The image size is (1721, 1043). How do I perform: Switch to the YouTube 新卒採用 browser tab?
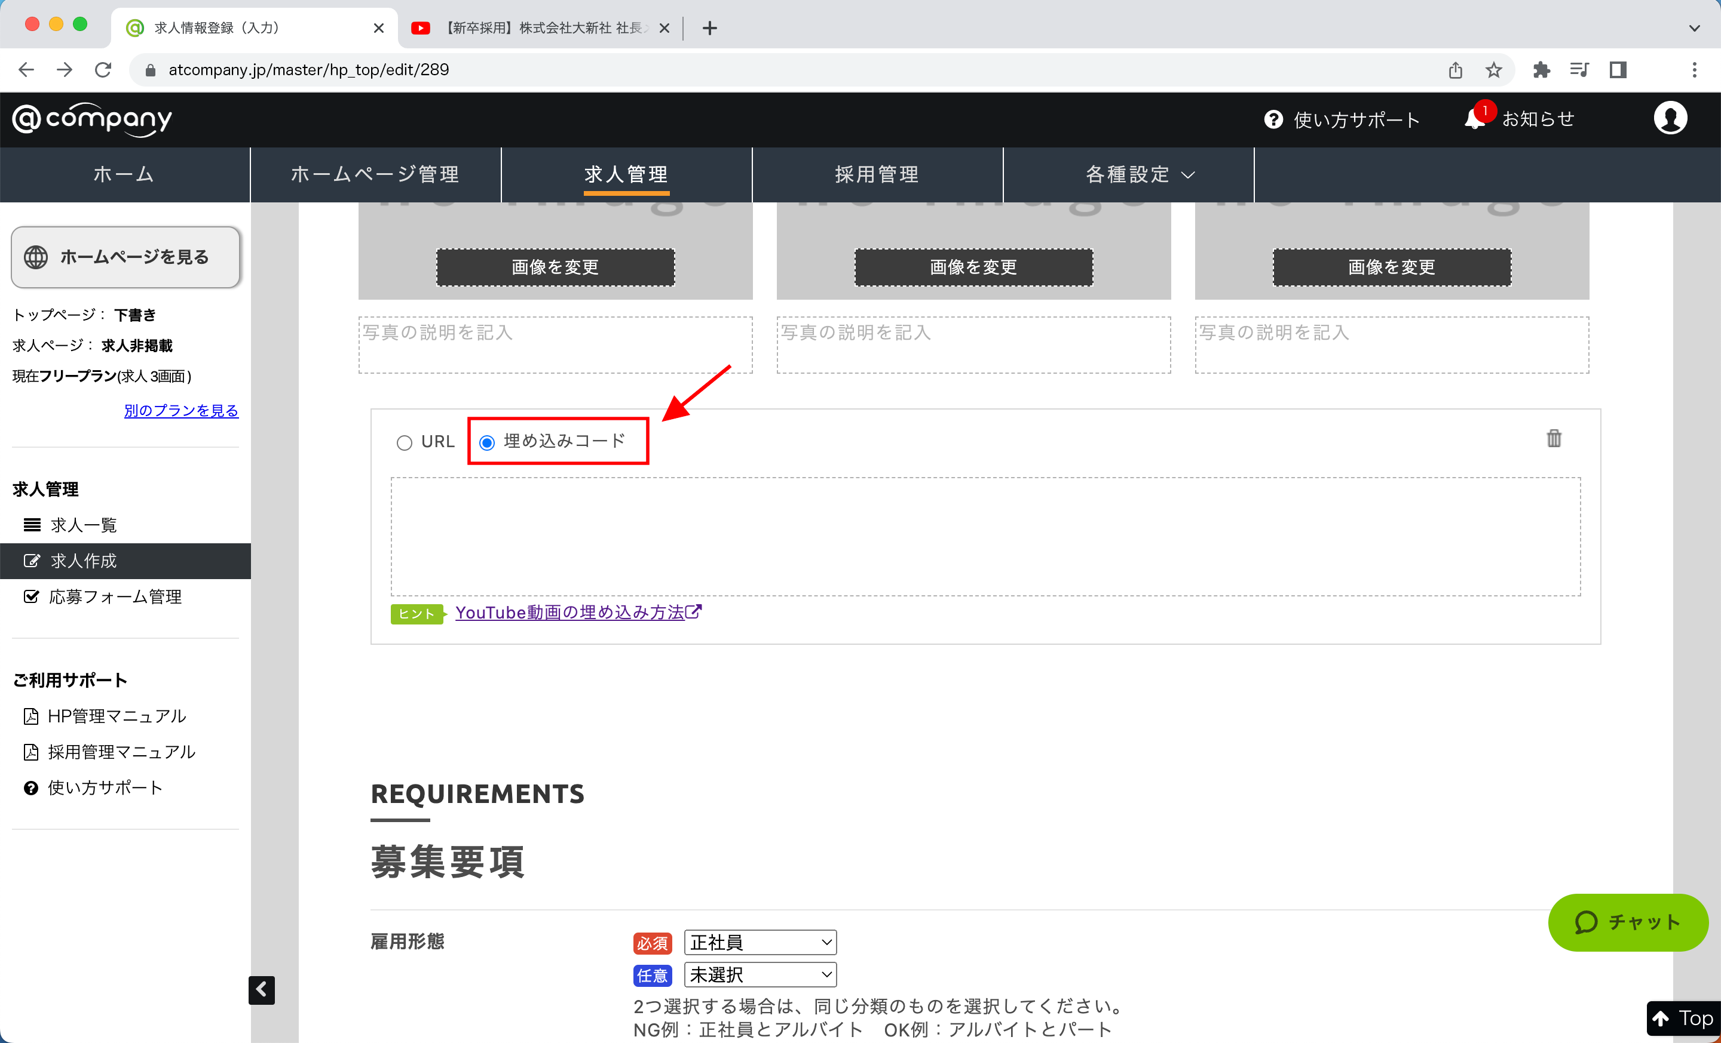click(541, 28)
